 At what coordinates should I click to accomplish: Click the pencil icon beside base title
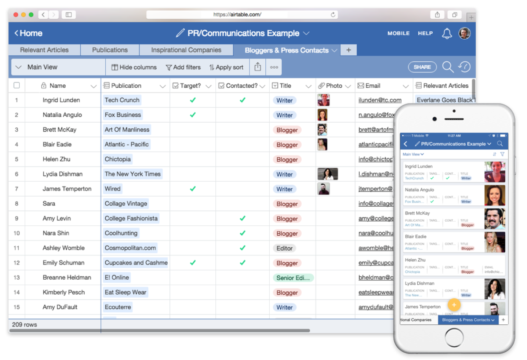pyautogui.click(x=180, y=33)
